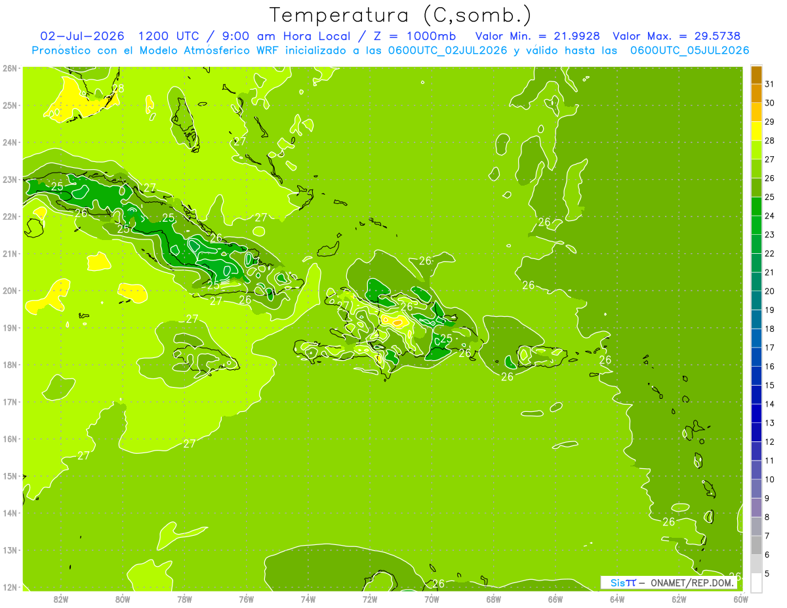Click the 80W longitude axis label
This screenshot has height=608, width=787.
coord(123,598)
